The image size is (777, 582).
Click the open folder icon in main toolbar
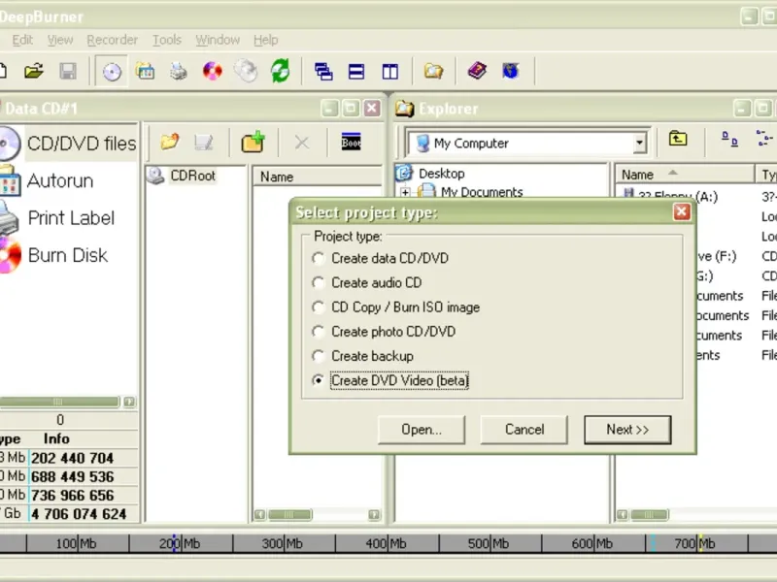[34, 71]
